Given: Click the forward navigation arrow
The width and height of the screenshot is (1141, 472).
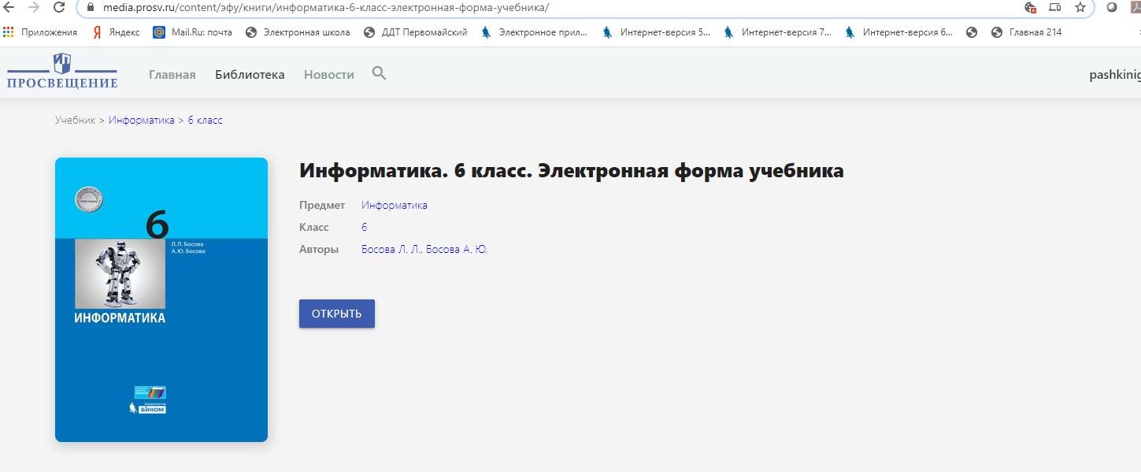Looking at the screenshot, I should [x=34, y=7].
